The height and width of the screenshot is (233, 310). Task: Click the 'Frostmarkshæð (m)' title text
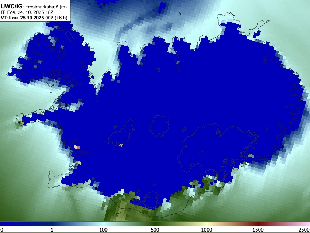[46, 7]
